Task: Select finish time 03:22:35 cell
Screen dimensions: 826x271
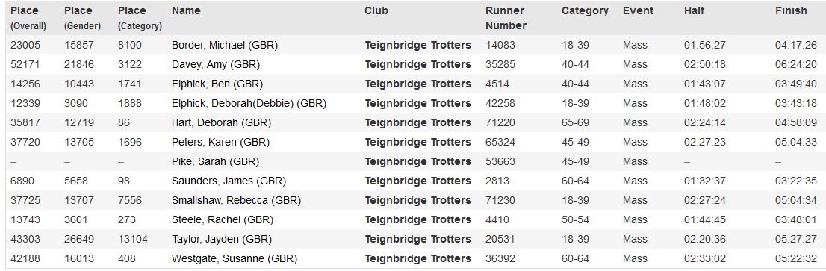Action: coord(796,181)
